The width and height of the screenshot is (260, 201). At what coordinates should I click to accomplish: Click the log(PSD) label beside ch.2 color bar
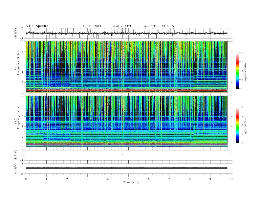click(246, 126)
